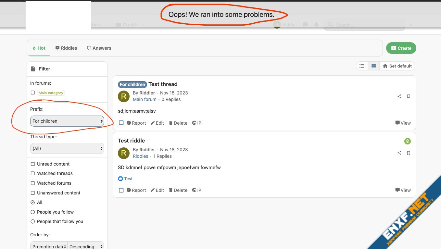Tick the Watched threads checkbox
441x249 pixels.
coord(32,173)
